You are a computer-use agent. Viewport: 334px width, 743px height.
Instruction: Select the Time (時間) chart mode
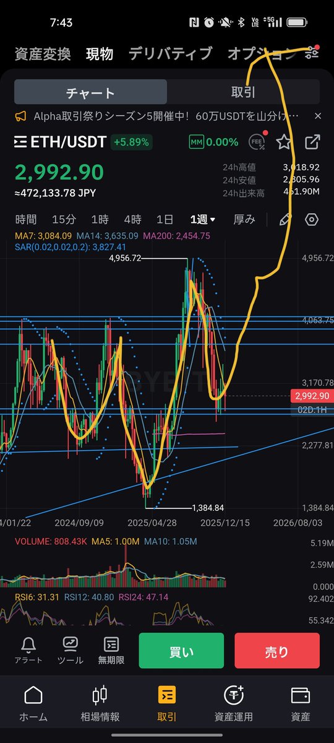26,219
